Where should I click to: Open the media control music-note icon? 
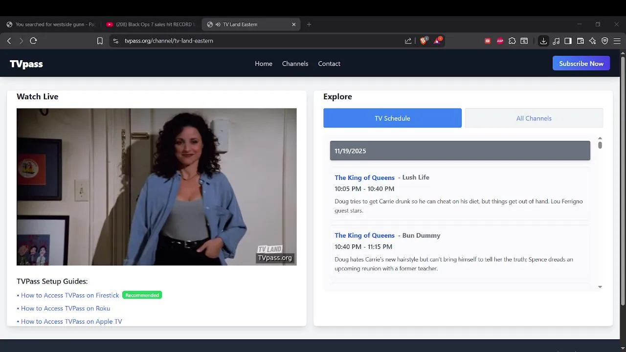tap(556, 41)
